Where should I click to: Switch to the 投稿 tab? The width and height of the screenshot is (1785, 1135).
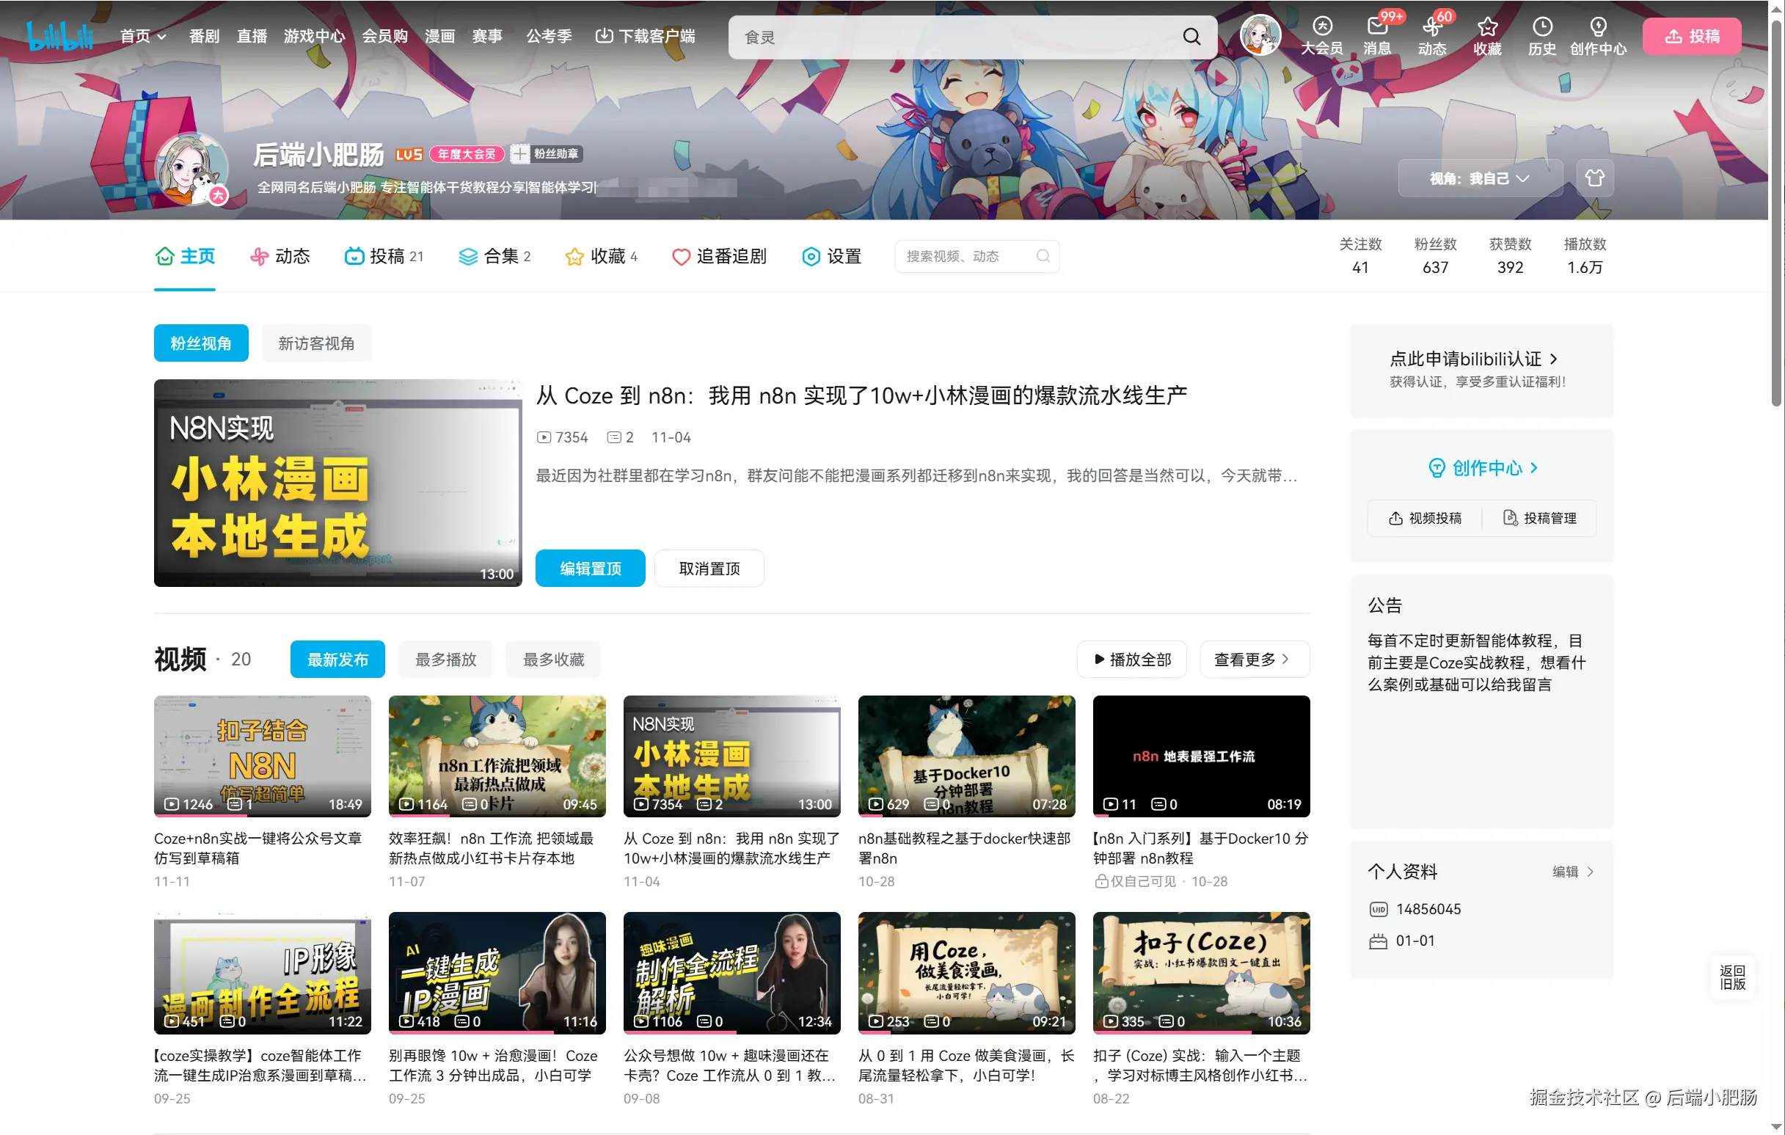(384, 257)
